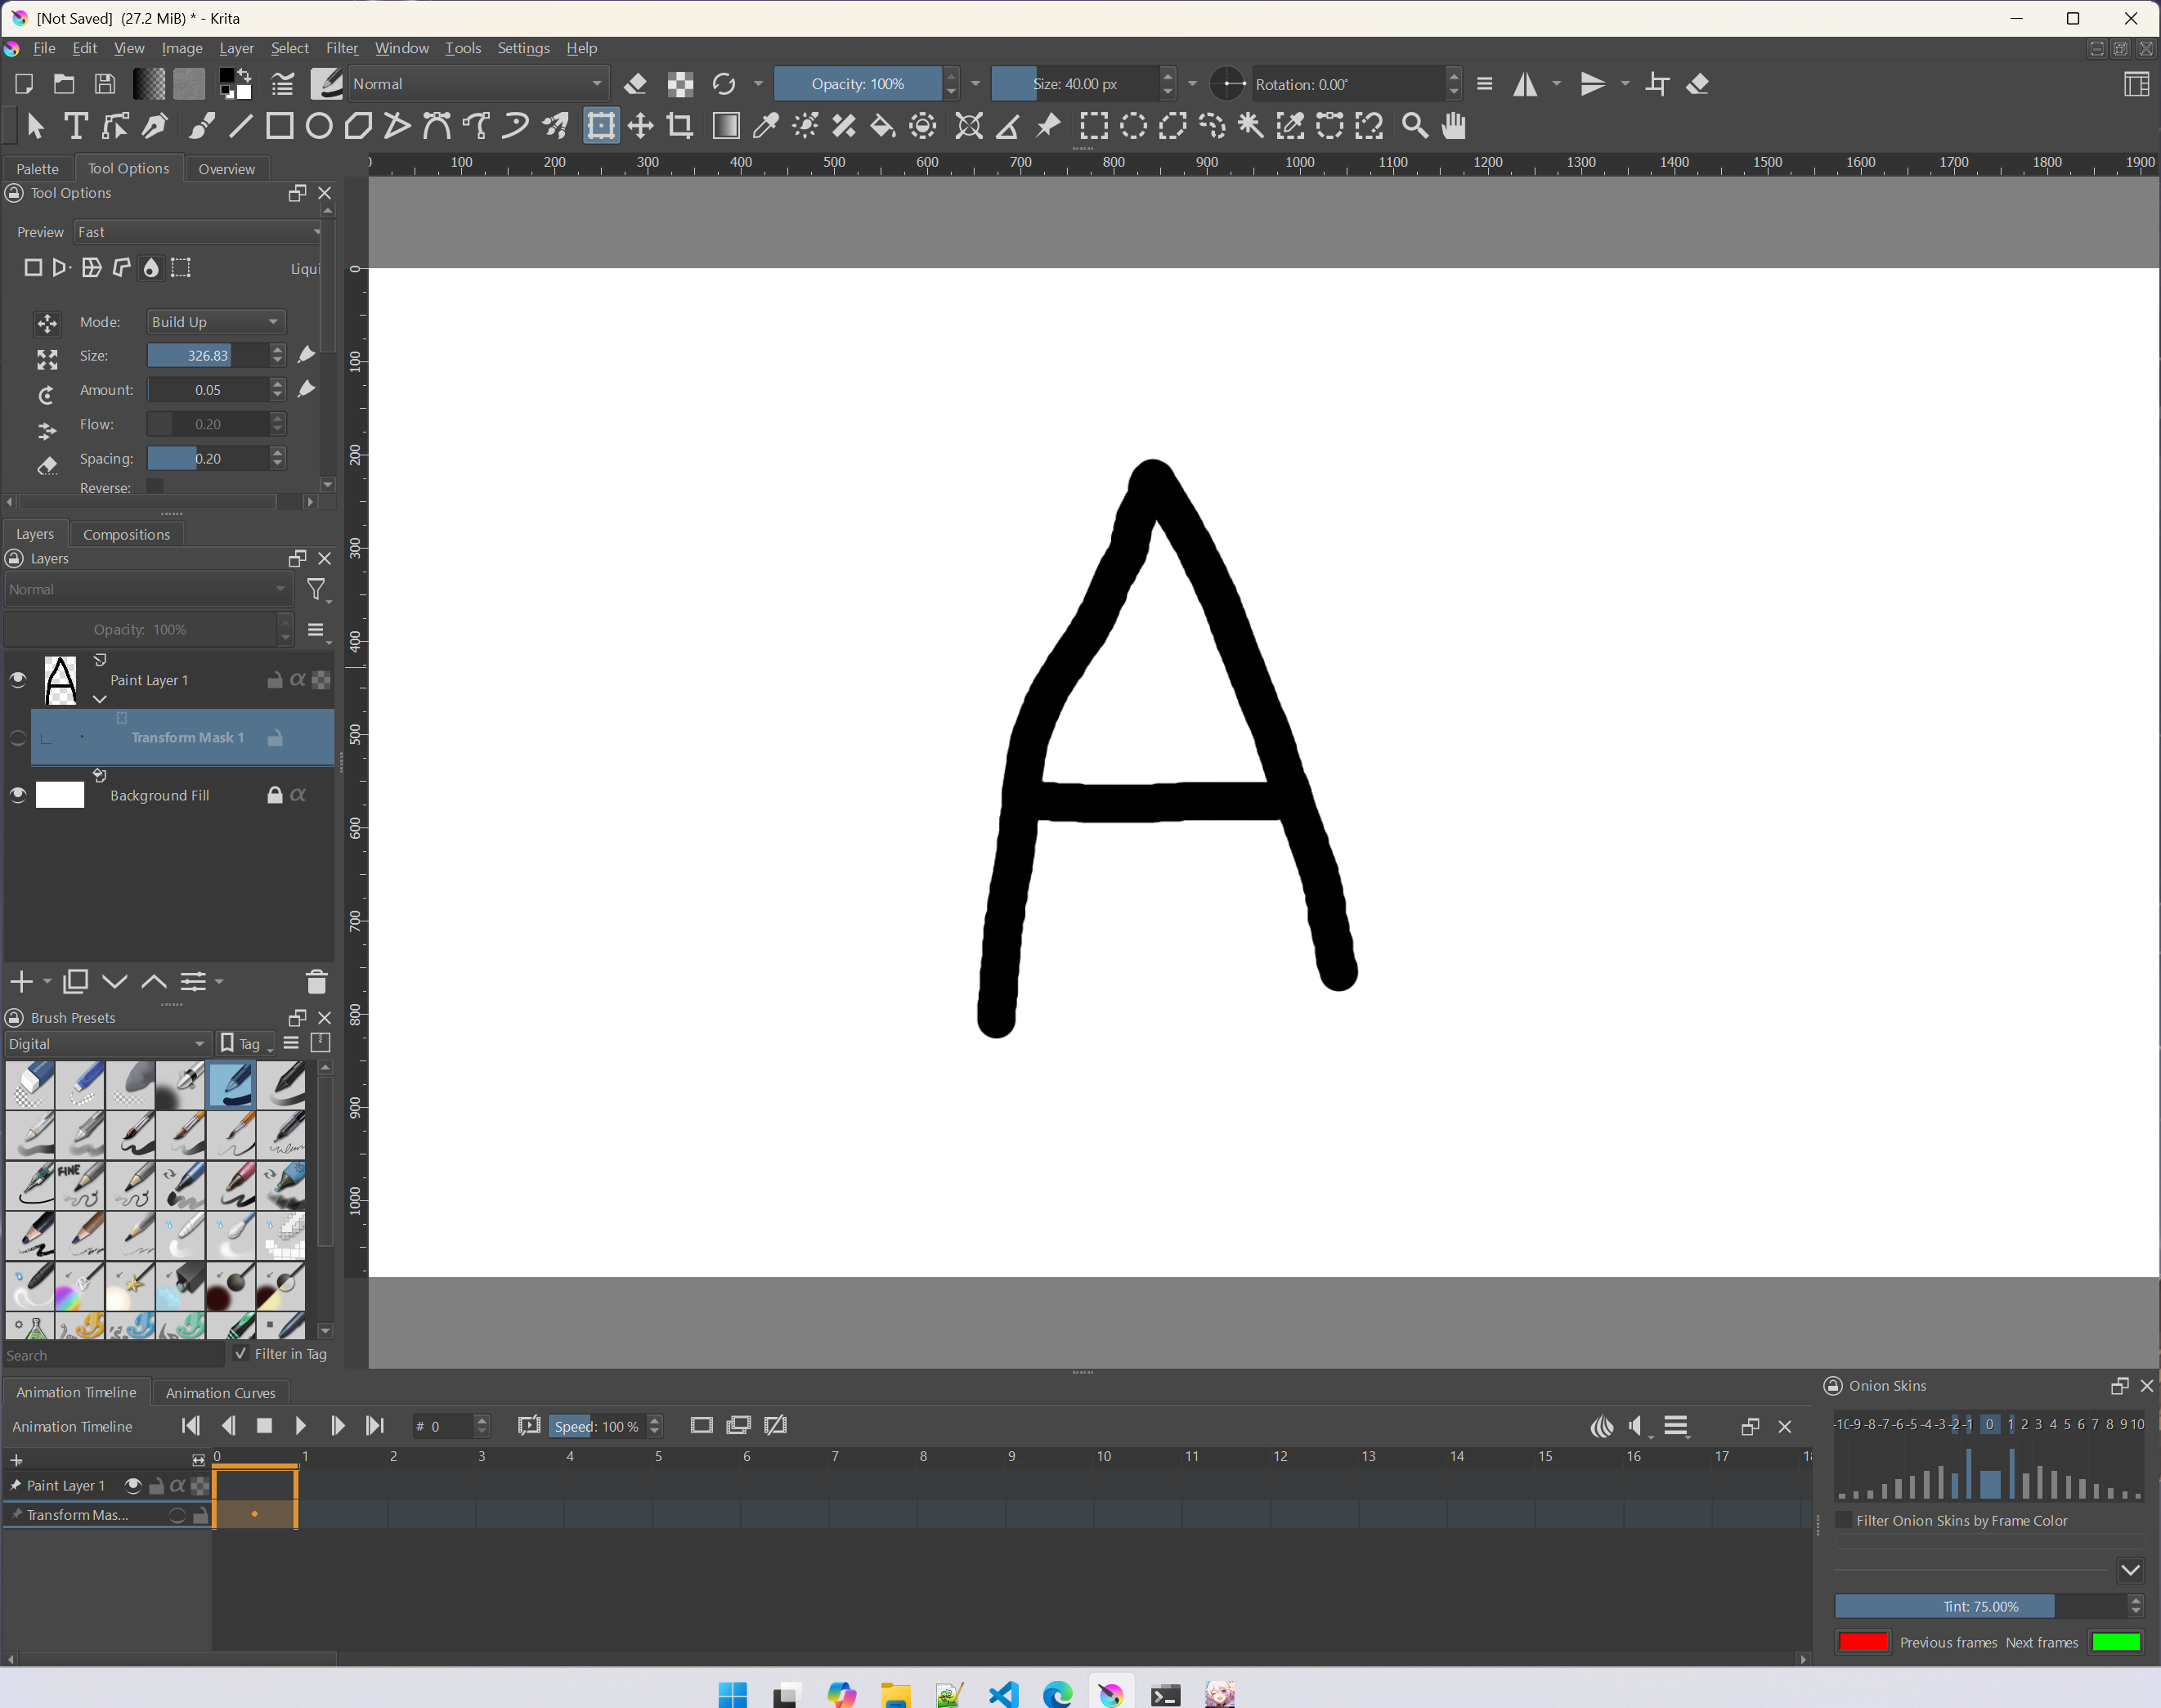Open the Filter menu
This screenshot has height=1708, width=2161.
[341, 48]
